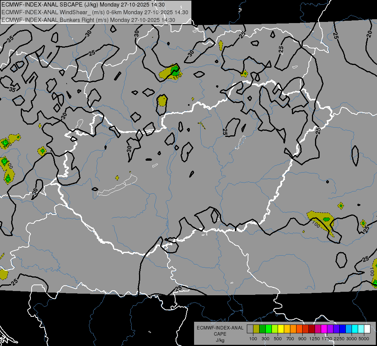Click the legend value 1750
Screen dimensions: 377x346
(327, 339)
